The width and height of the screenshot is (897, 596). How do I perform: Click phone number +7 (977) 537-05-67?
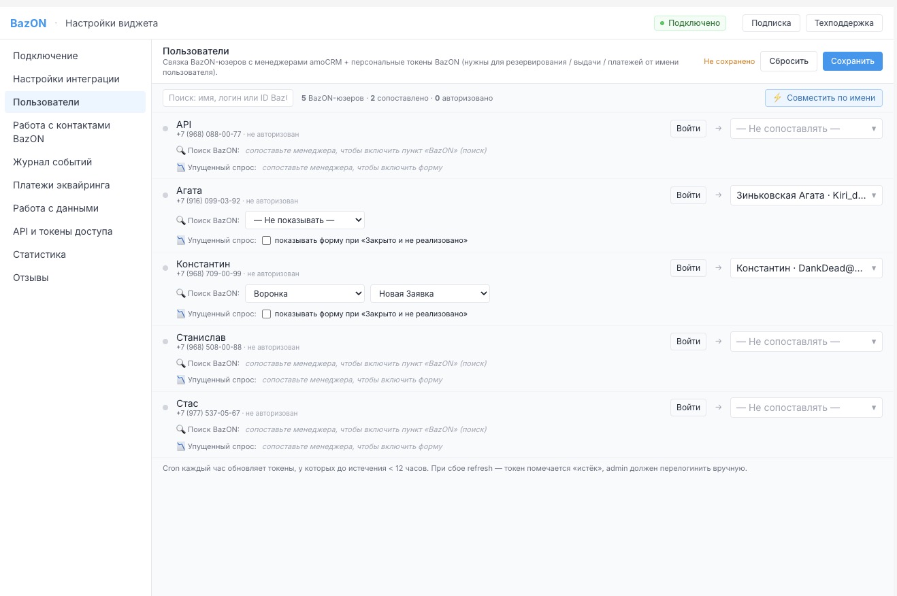[208, 414]
